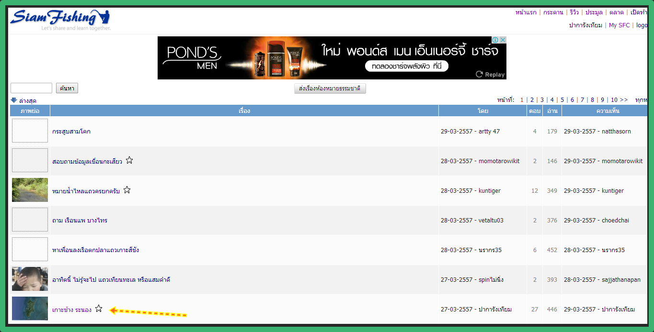Open ตลาด in top navigation
Viewport: 654px width, 332px height.
point(617,12)
